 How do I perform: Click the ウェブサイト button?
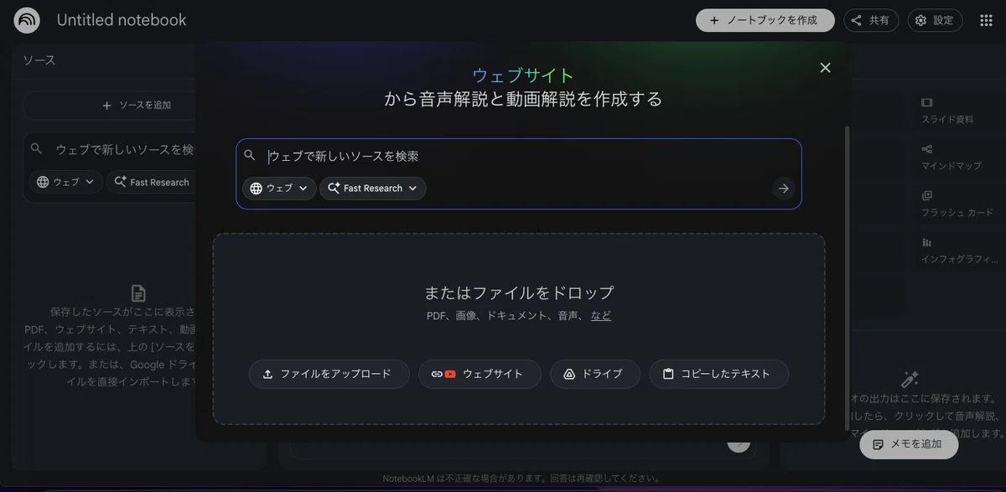coord(480,374)
